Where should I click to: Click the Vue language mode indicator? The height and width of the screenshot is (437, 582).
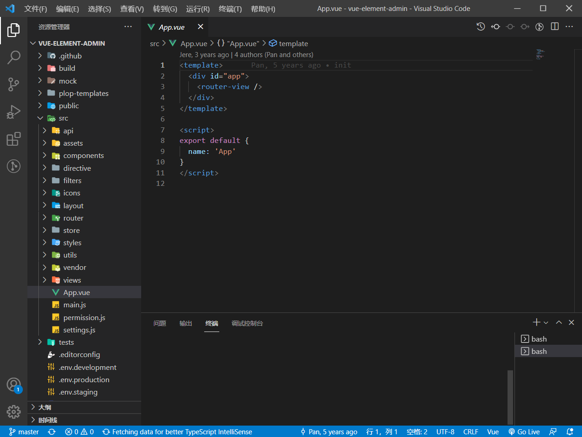click(x=493, y=432)
